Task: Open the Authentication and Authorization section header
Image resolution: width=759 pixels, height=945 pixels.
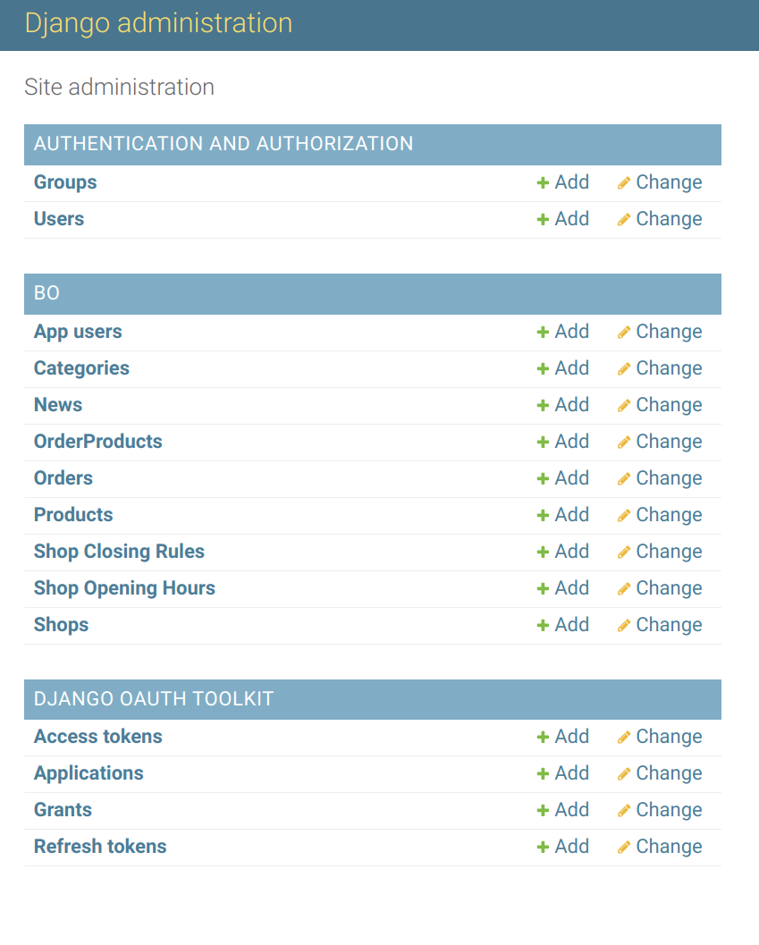Action: (x=223, y=144)
